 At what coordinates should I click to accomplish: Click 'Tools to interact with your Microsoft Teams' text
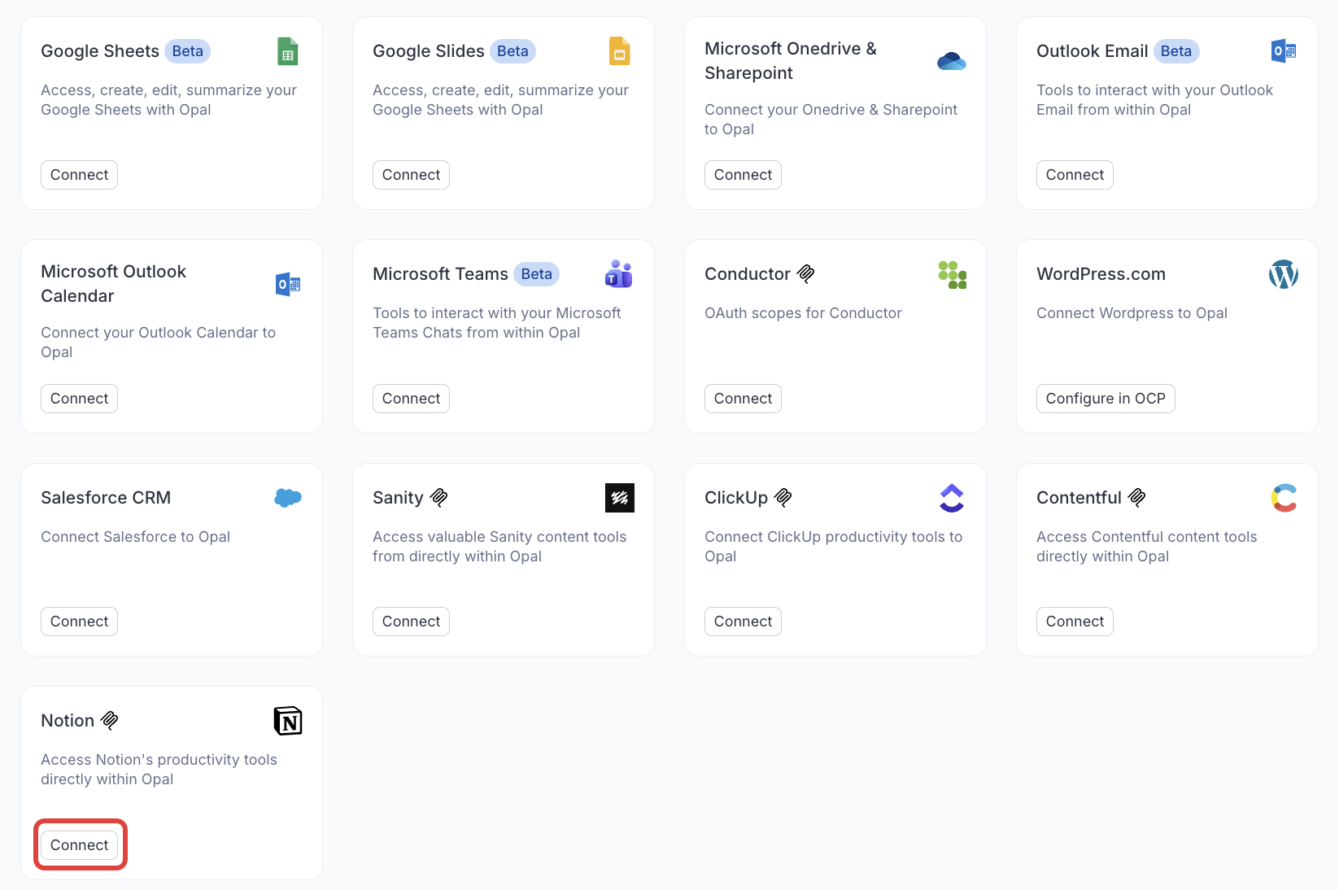pos(497,323)
